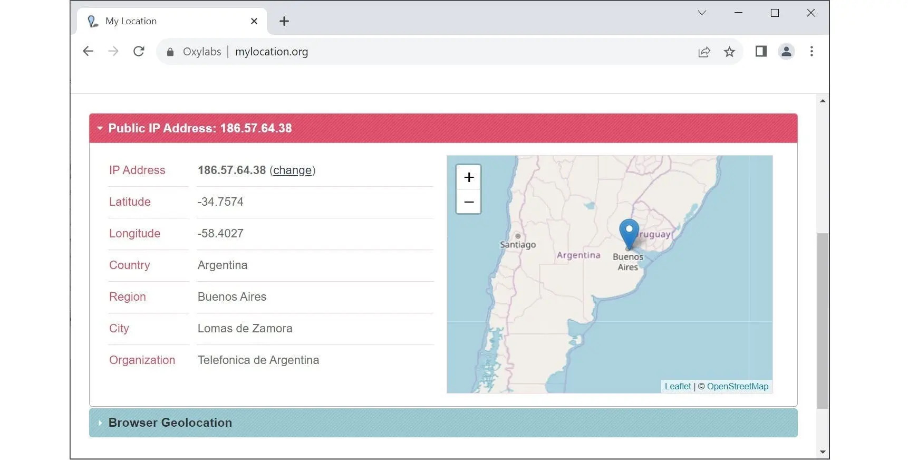Open a new browser tab
Screen dimensions: 908x460
(x=284, y=21)
